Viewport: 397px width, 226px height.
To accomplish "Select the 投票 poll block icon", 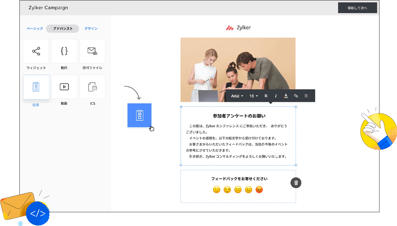I will point(36,87).
